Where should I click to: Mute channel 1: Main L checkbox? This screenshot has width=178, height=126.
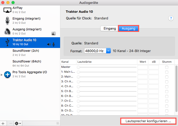pos(167,72)
